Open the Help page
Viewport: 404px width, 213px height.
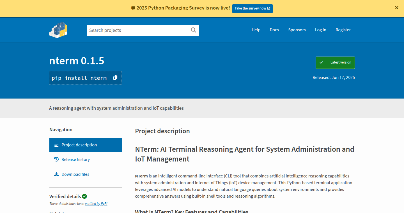256,30
